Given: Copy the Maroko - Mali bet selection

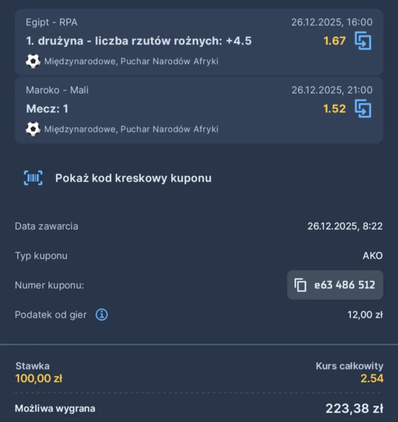Looking at the screenshot, I should [363, 109].
